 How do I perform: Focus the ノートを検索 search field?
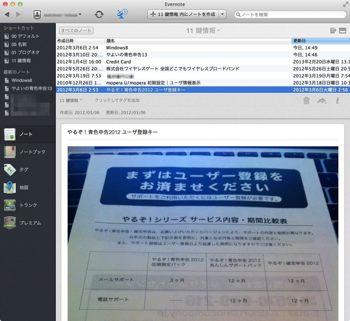tap(290, 14)
